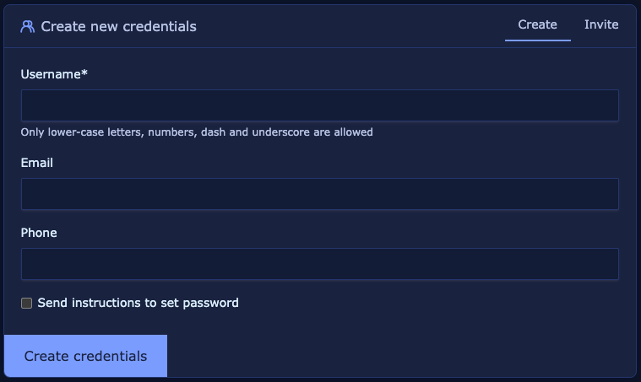
Task: Click the Phone field label
Action: pos(39,233)
